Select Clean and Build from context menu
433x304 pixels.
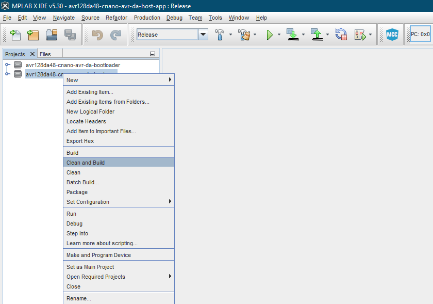pyautogui.click(x=119, y=163)
